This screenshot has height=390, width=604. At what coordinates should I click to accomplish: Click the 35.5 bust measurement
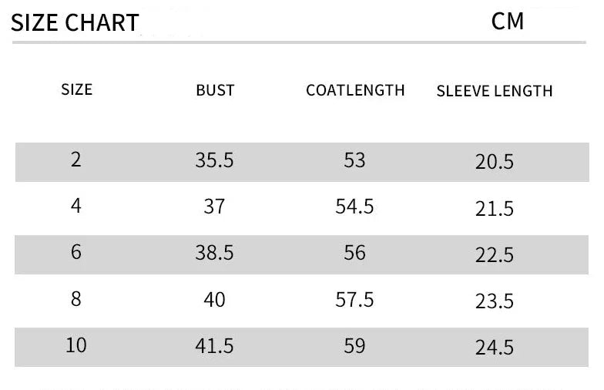tap(214, 160)
